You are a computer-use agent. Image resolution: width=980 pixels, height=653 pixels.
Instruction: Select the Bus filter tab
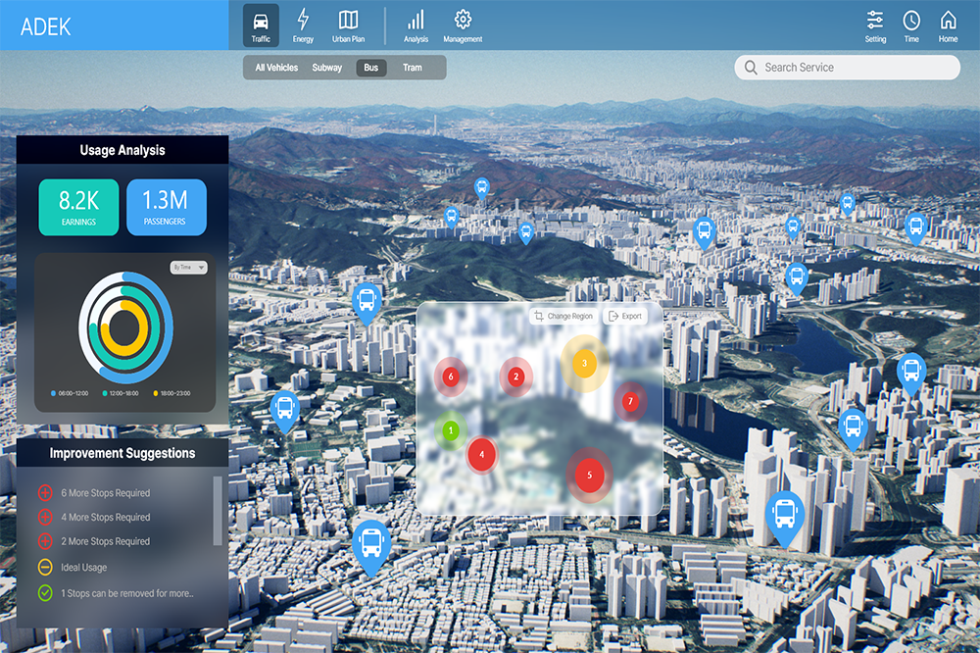pyautogui.click(x=371, y=68)
